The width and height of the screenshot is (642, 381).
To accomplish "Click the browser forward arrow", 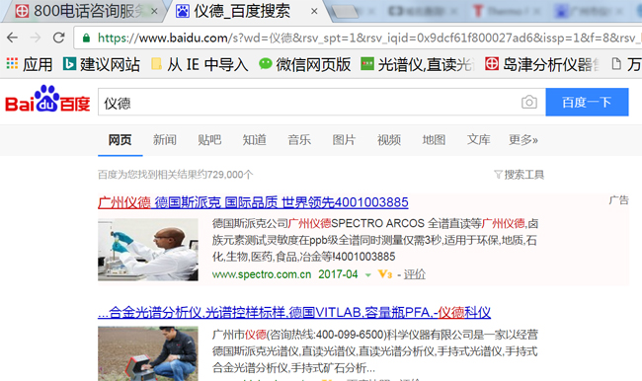I will point(36,38).
